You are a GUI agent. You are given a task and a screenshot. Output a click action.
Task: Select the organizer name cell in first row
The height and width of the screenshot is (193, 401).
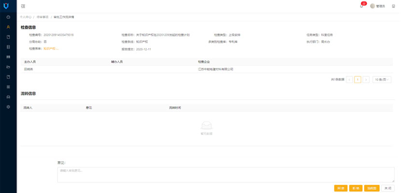(29, 69)
